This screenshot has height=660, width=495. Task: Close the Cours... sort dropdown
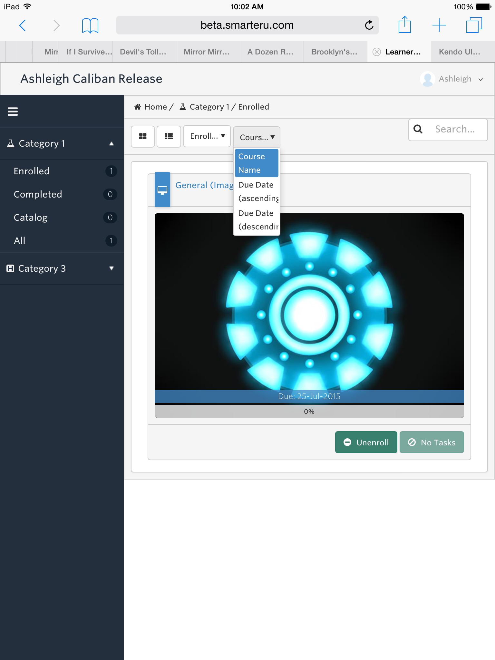(257, 137)
